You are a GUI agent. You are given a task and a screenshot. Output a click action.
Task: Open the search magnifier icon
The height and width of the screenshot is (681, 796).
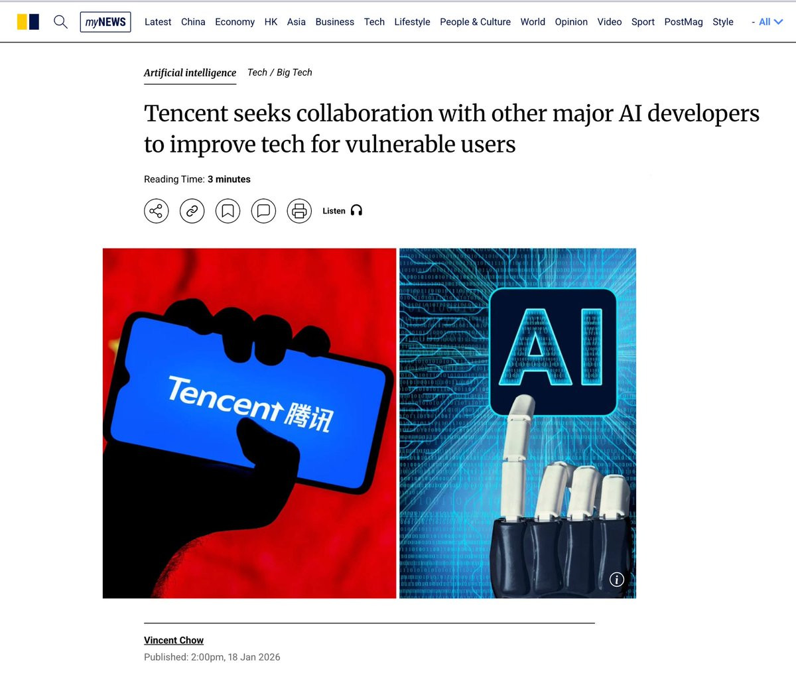pos(60,22)
